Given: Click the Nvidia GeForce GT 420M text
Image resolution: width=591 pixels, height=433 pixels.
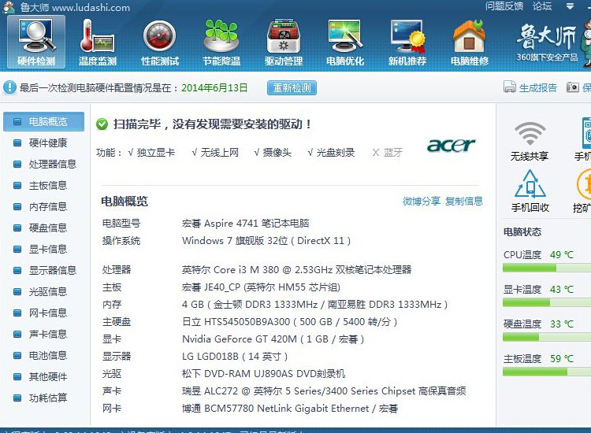Looking at the screenshot, I should [x=273, y=339].
